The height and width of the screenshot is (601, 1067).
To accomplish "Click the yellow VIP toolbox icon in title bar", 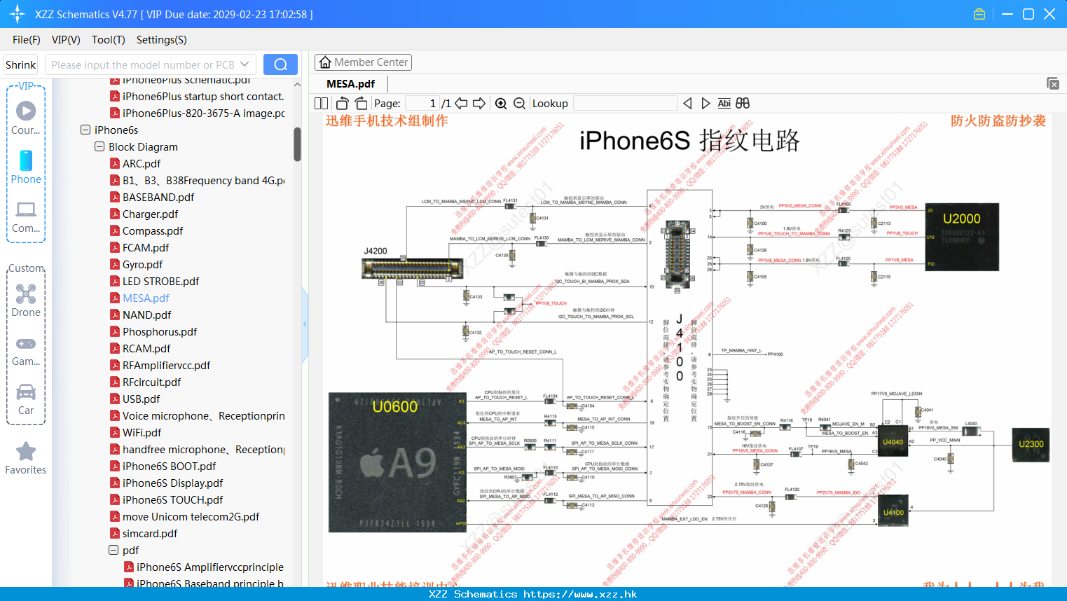I will tap(979, 14).
